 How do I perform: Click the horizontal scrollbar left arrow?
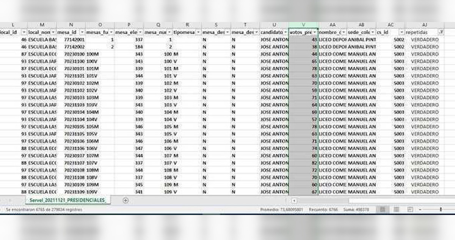[294, 201]
